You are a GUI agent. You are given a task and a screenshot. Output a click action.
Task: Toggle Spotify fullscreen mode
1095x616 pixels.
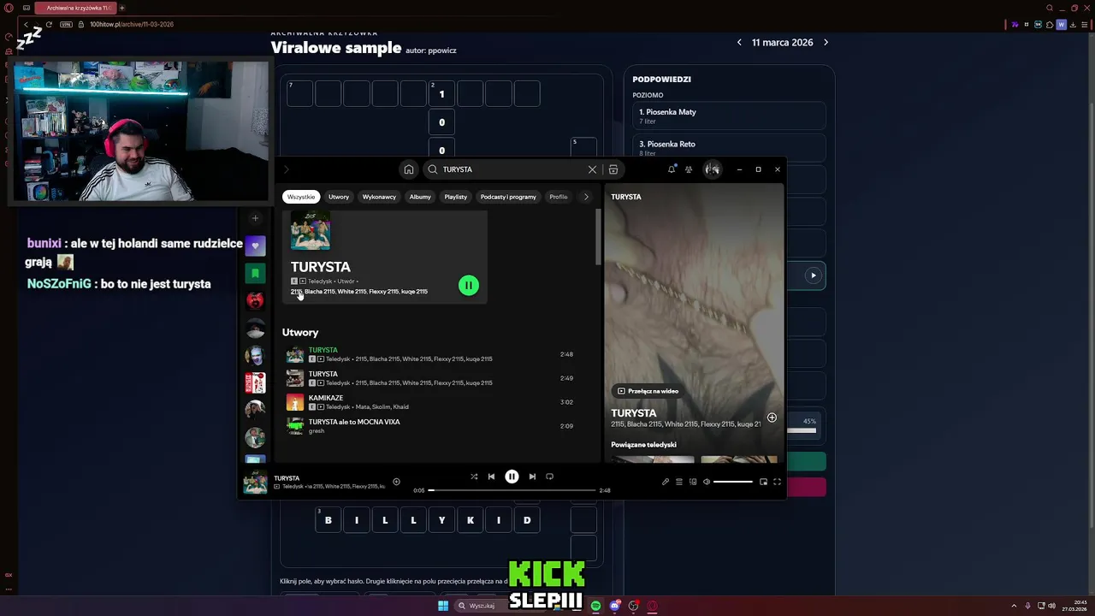point(777,482)
